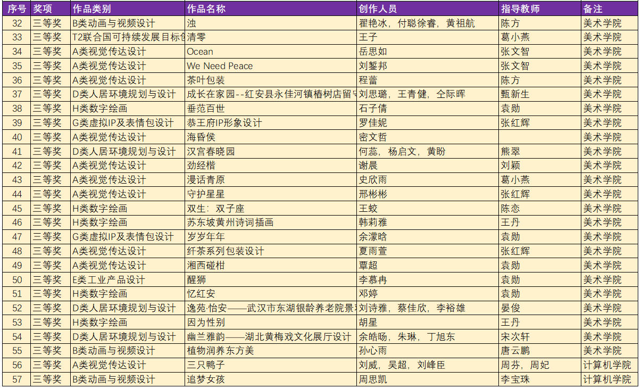
Task: Select the teacher cell 李宝珠
Action: 539,379
